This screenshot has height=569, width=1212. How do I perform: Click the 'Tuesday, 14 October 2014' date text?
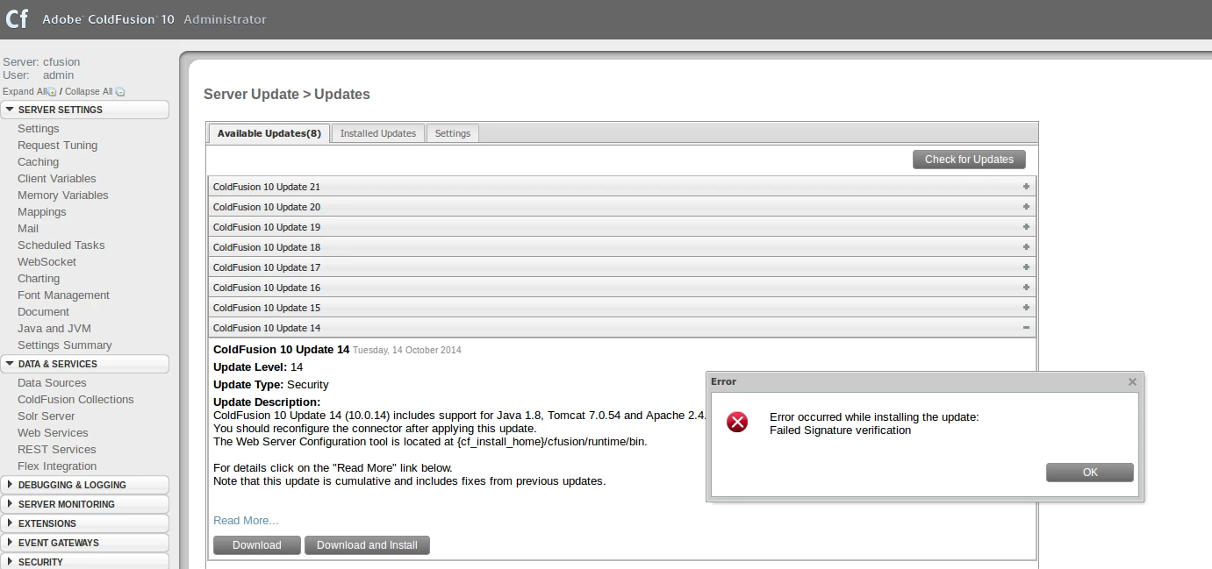(x=407, y=350)
